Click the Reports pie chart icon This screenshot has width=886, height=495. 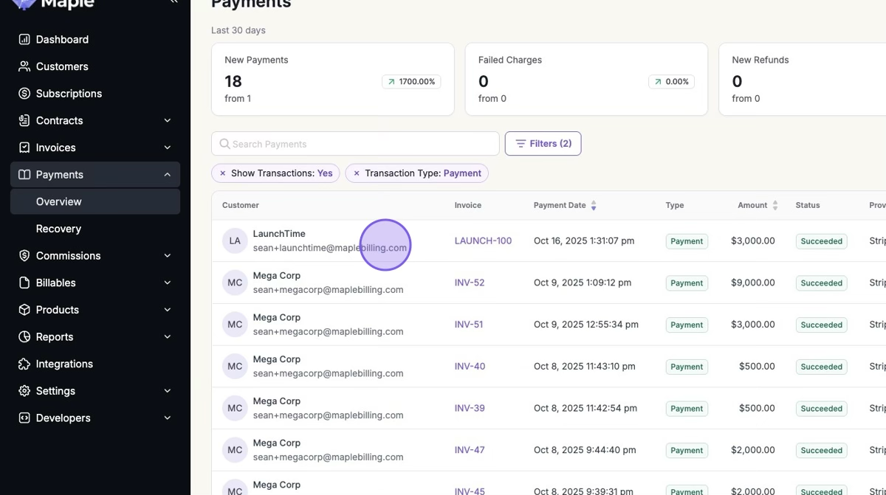coord(24,337)
